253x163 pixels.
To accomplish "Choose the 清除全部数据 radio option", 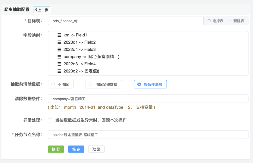I will (x=91, y=85).
